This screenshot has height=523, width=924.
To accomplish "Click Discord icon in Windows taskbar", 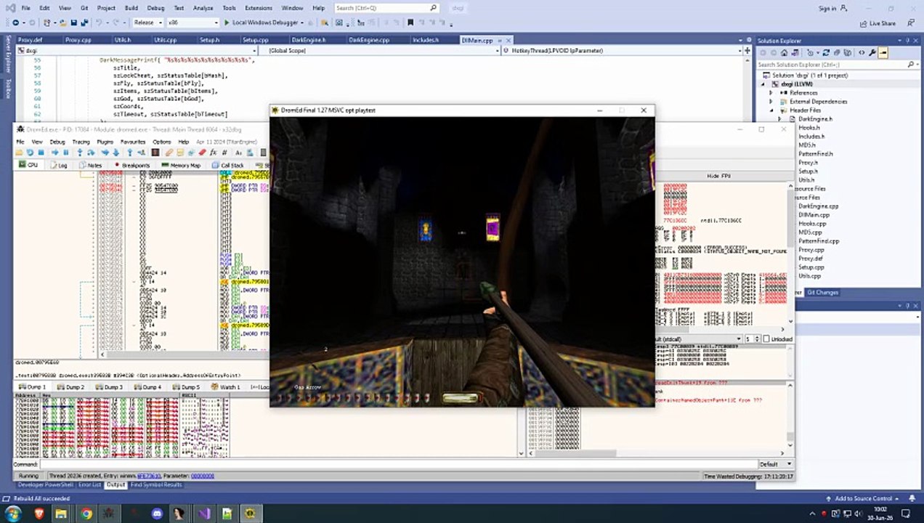I will coord(157,514).
